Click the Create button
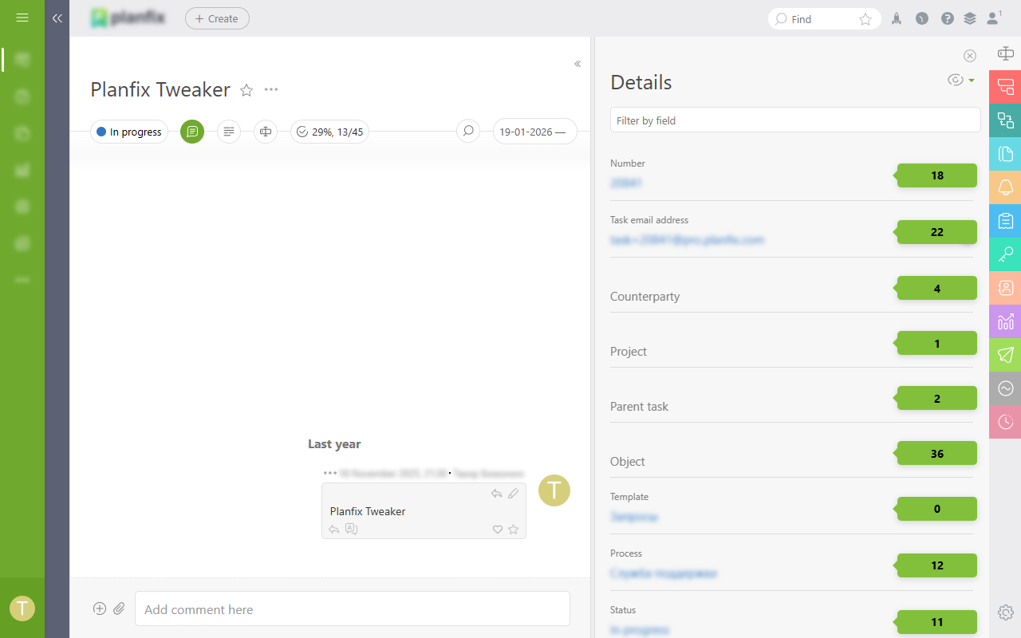The height and width of the screenshot is (638, 1021). (x=217, y=18)
